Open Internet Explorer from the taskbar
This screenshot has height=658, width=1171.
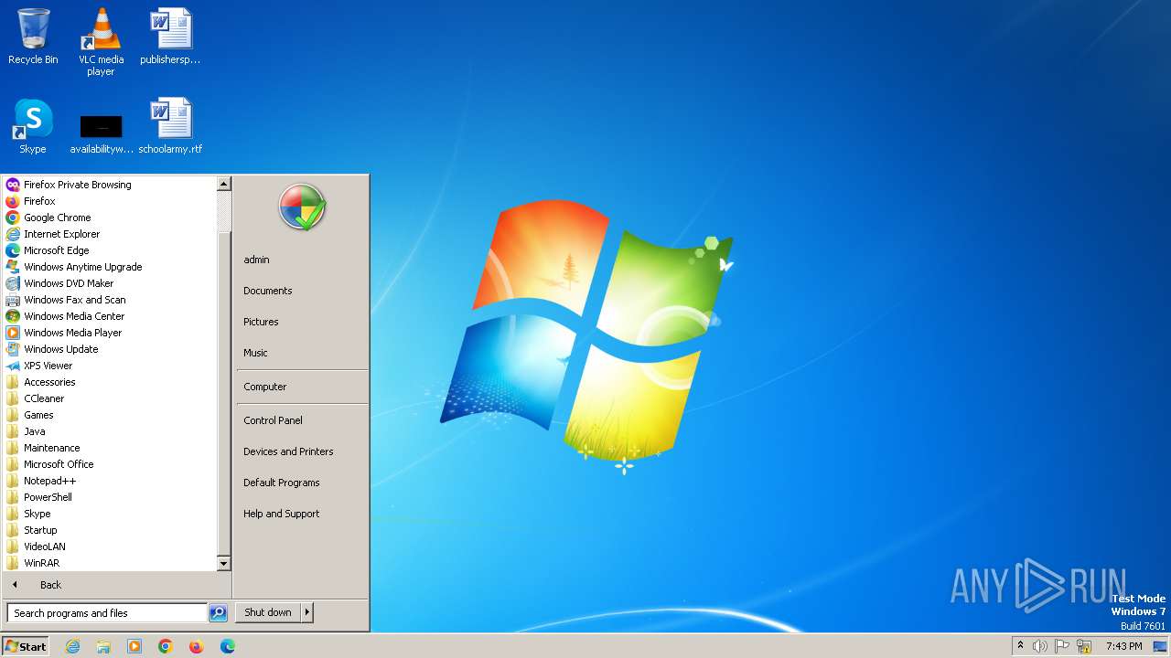pos(72,646)
